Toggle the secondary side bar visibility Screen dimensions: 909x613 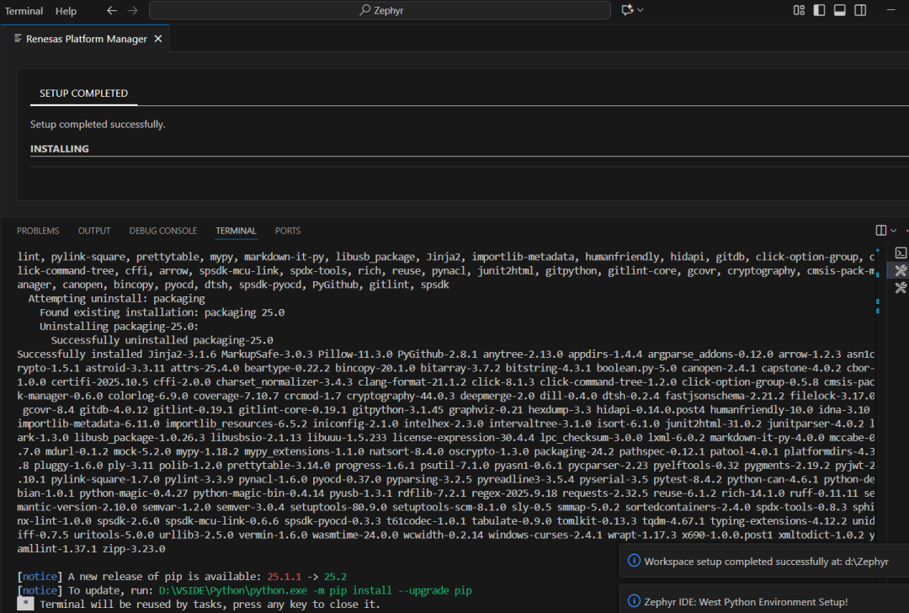tap(859, 10)
